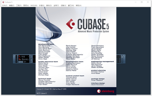The width and height of the screenshot is (152, 96).
Task: Open the MIDI(M) menu
Action: [34, 6]
